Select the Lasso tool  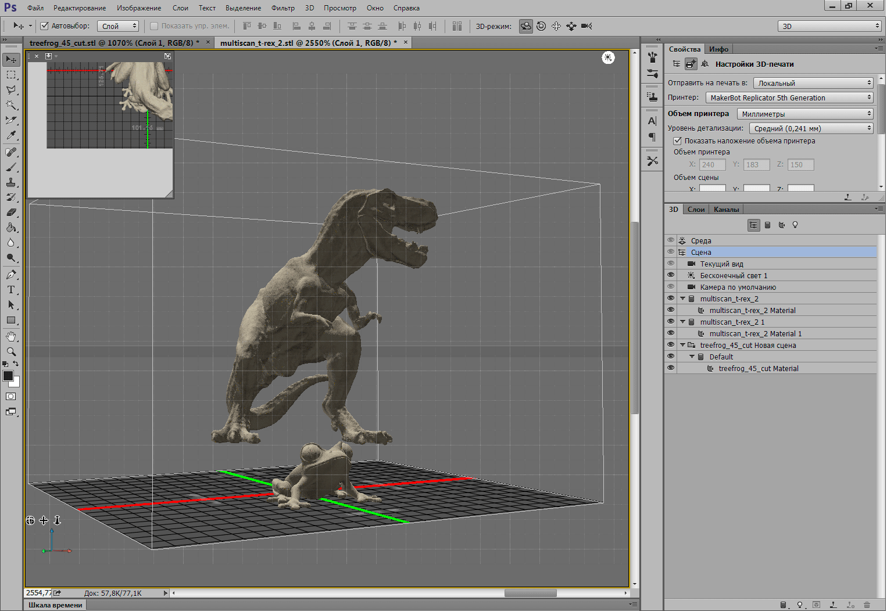(11, 90)
